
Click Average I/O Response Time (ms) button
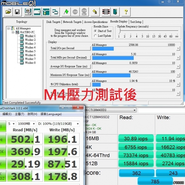point(70,67)
